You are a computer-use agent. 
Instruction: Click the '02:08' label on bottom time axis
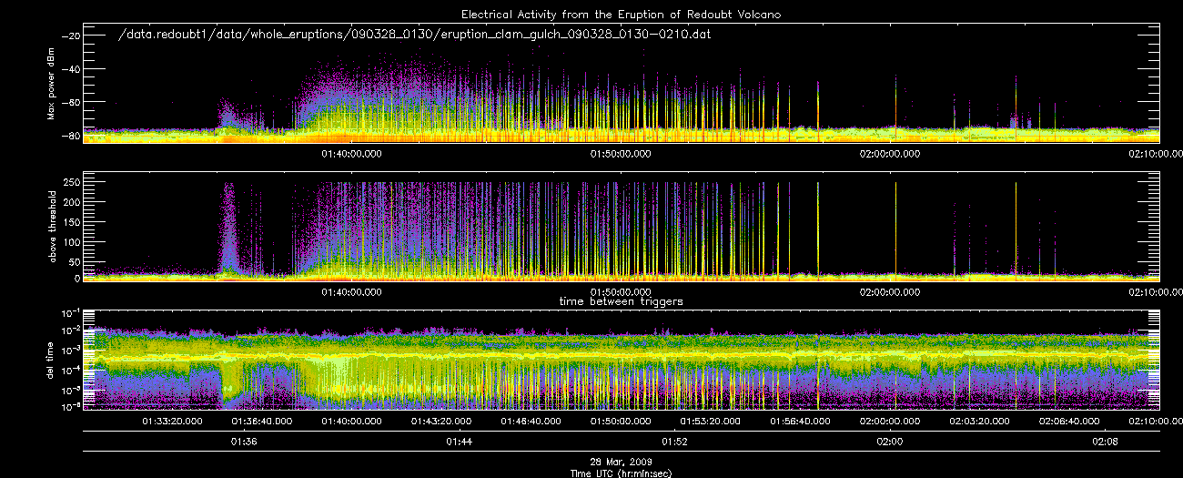click(x=1105, y=442)
